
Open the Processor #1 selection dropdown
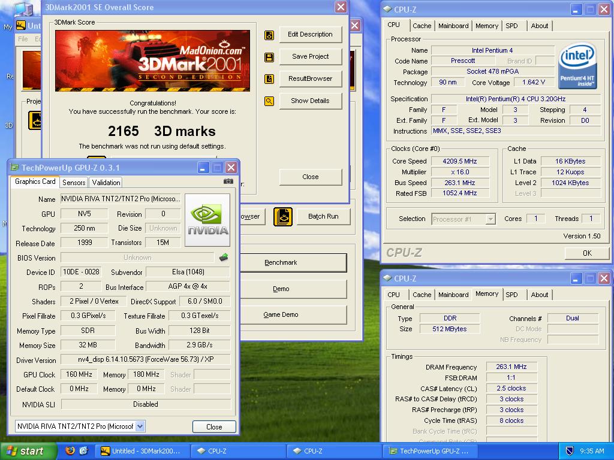click(490, 219)
